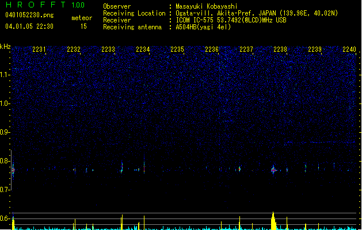Image resolution: width=362 pixels, height=230 pixels.
Task: Click time marker 2237
Action: (x=246, y=49)
